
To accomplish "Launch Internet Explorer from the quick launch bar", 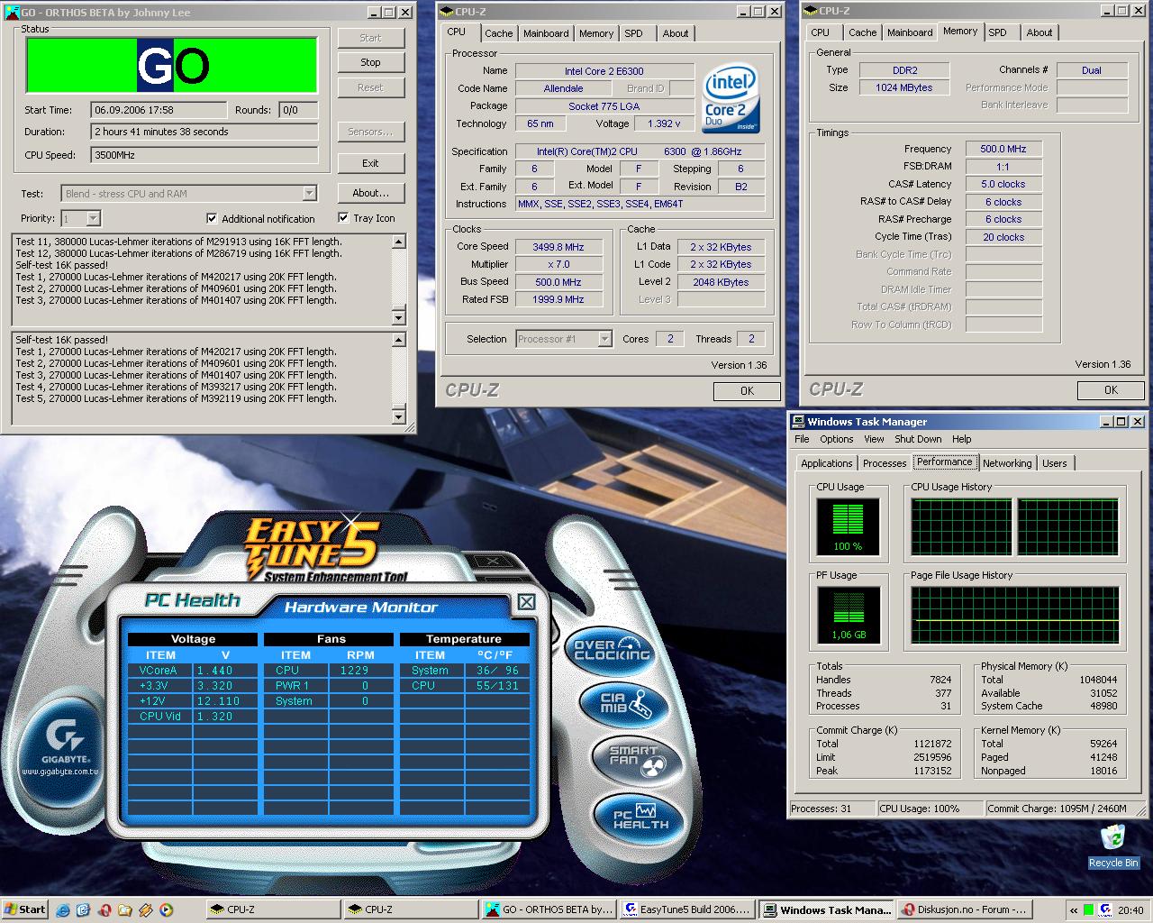I will click(x=64, y=909).
